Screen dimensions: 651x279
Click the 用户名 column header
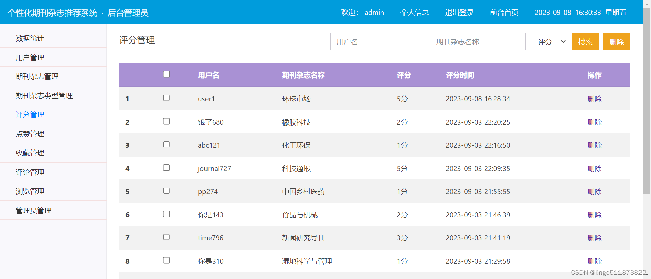pyautogui.click(x=209, y=75)
